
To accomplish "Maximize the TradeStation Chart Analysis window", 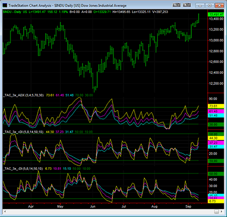I will tap(210, 5).
